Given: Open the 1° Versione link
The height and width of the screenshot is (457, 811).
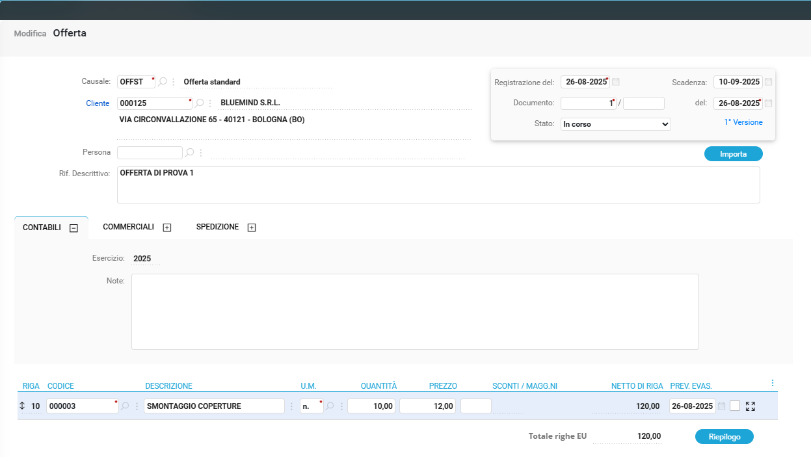Looking at the screenshot, I should (x=743, y=122).
